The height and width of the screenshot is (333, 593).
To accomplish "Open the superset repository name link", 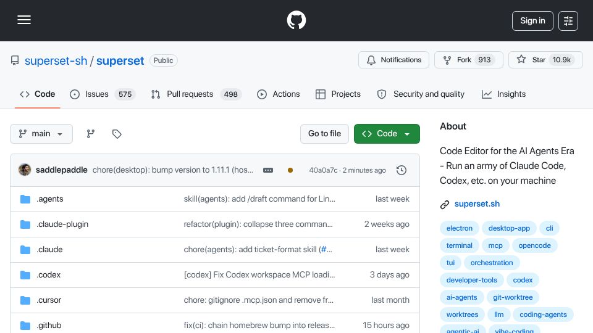I will point(120,60).
